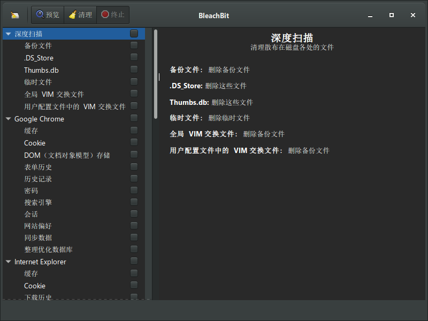The width and height of the screenshot is (428, 321).
Task: Select the Google Chrome tree row
Action: tap(74, 119)
